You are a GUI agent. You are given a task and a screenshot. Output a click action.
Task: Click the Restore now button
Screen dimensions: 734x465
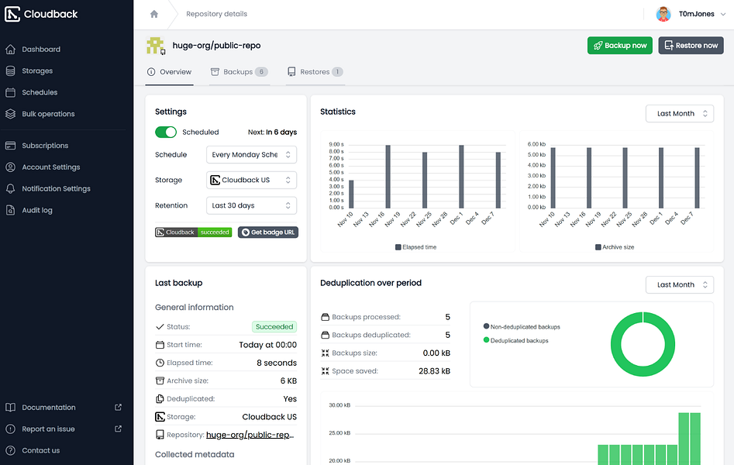coord(691,46)
